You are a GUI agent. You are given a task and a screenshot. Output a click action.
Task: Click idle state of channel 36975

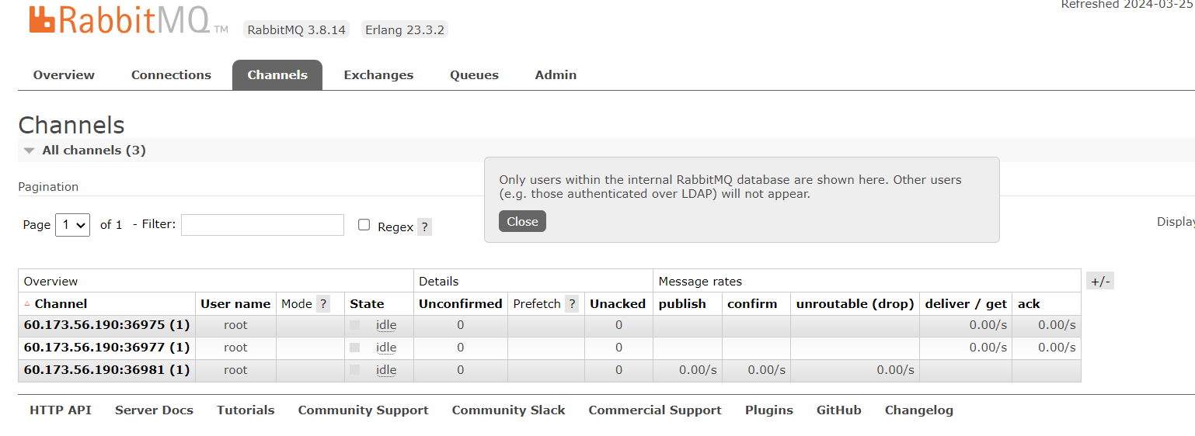coord(386,325)
